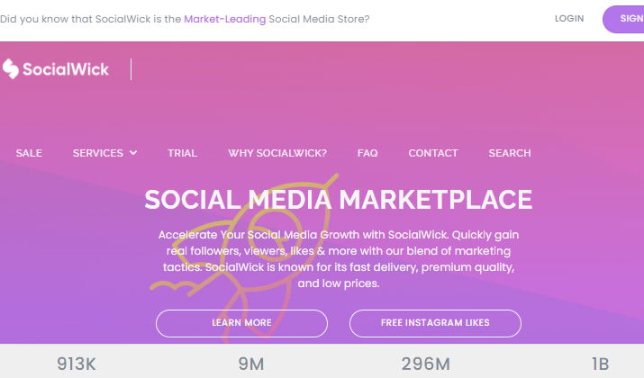Select WHY SOCIALWICK? in navigation
Viewport: 644px width, 378px height.
(x=277, y=153)
